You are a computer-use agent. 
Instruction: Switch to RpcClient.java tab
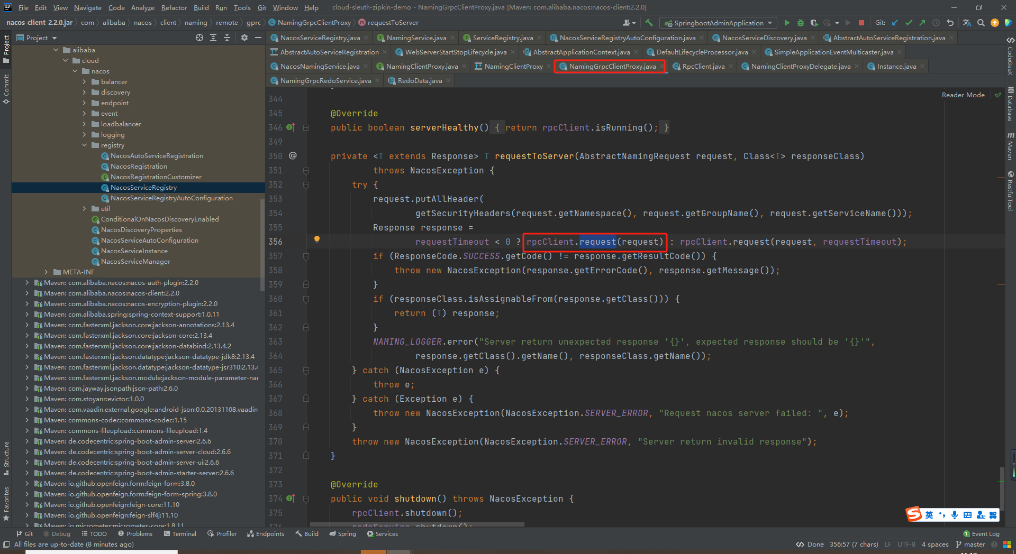click(703, 66)
